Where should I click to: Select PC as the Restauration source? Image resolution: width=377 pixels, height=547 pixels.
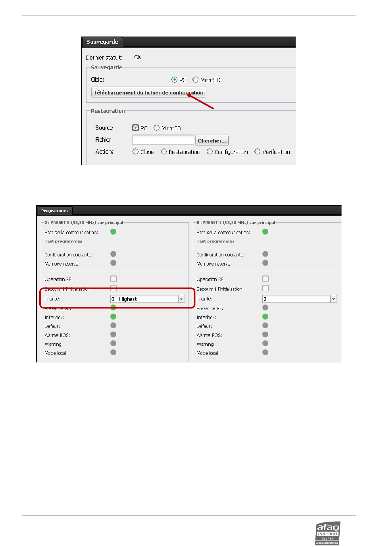[x=136, y=128]
